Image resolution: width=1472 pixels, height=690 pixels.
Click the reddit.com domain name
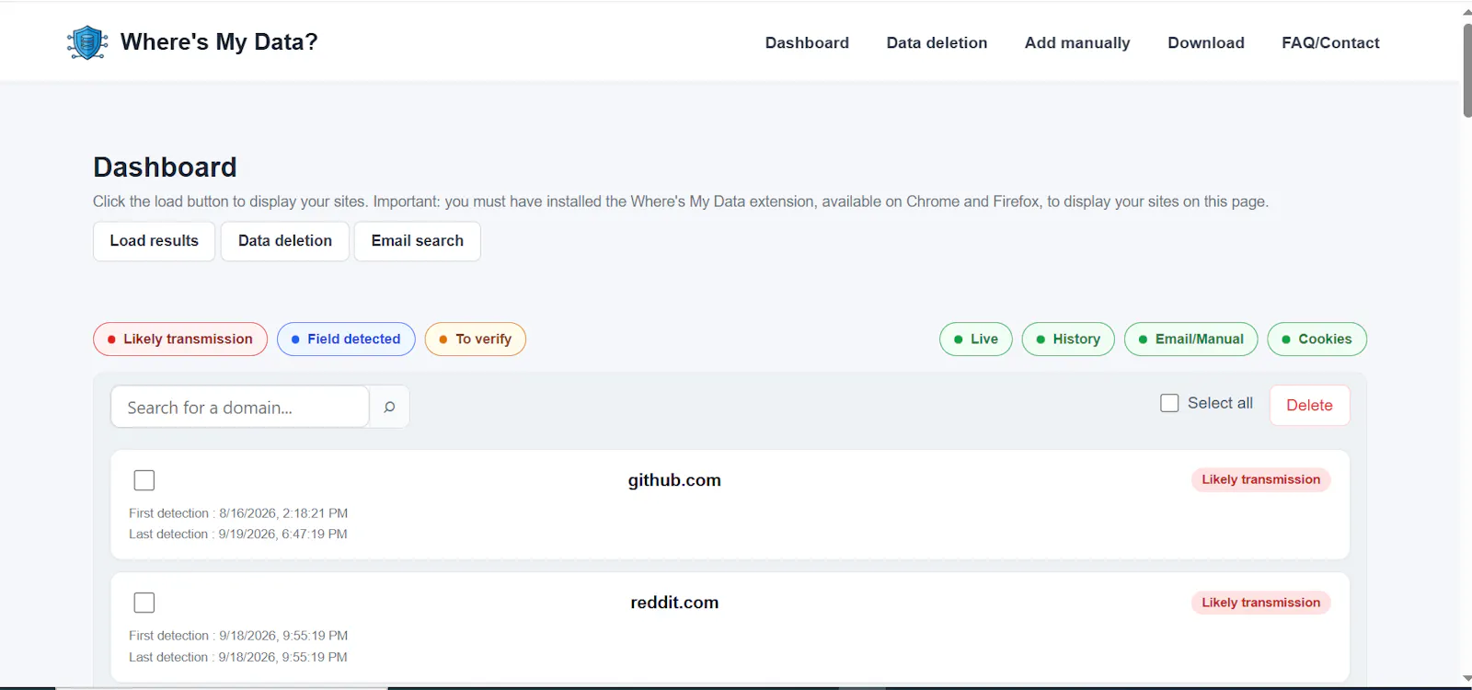674,603
